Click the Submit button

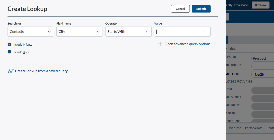pyautogui.click(x=201, y=9)
